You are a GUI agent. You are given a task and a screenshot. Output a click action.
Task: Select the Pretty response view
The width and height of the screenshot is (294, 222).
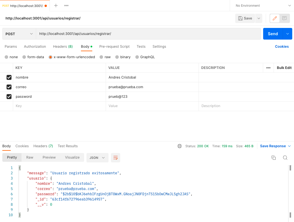[x=12, y=157]
